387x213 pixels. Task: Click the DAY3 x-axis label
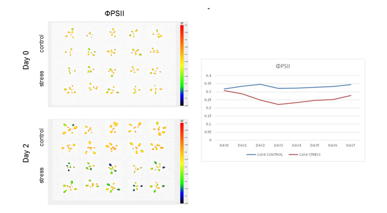pyautogui.click(x=279, y=145)
